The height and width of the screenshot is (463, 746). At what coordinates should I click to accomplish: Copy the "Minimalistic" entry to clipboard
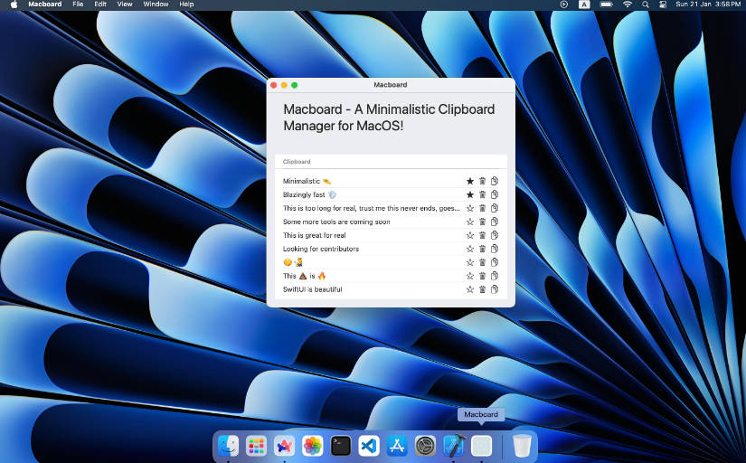495,181
